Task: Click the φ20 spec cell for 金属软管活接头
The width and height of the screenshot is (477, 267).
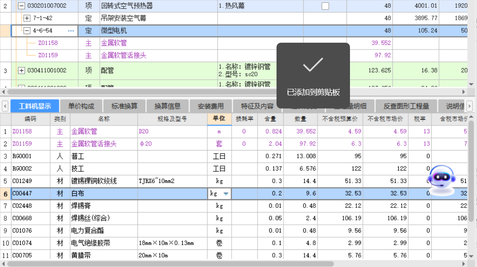Action: 172,144
